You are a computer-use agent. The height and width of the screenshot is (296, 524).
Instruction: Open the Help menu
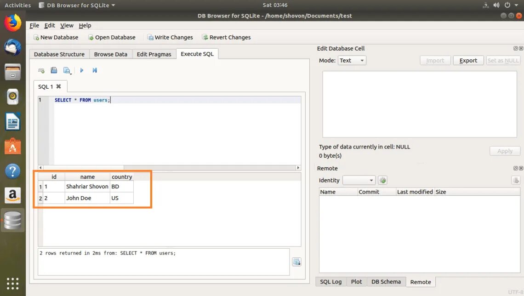coord(85,25)
